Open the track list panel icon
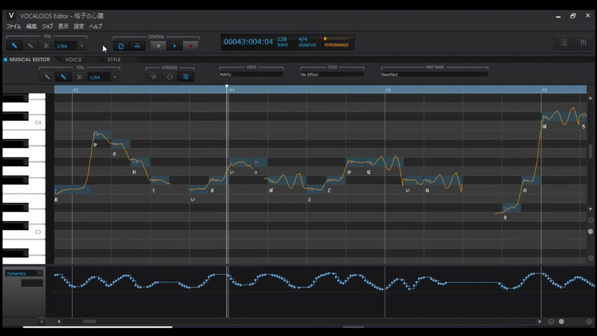Viewport: 597px width, 336px height. click(x=564, y=43)
